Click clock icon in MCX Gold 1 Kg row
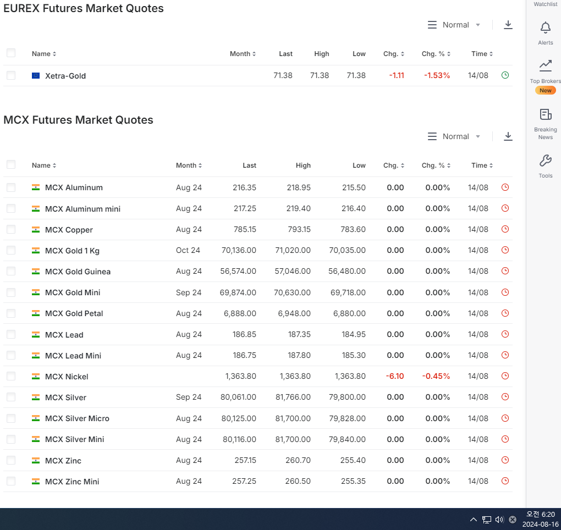The width and height of the screenshot is (561, 530). (505, 250)
